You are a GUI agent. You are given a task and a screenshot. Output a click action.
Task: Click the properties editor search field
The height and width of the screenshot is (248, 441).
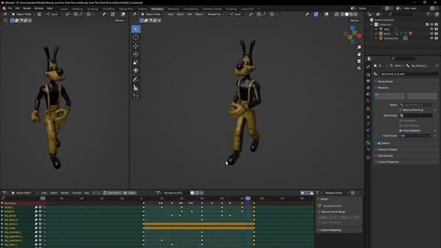(x=402, y=59)
